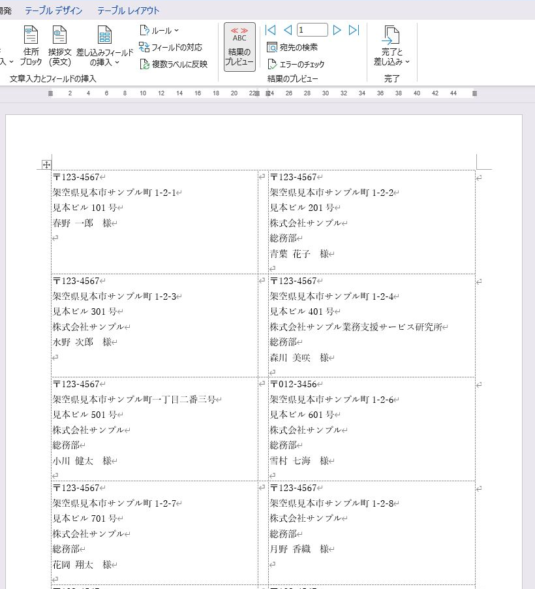Insert an 住所ブロック address block
535x589 pixels.
click(x=31, y=46)
